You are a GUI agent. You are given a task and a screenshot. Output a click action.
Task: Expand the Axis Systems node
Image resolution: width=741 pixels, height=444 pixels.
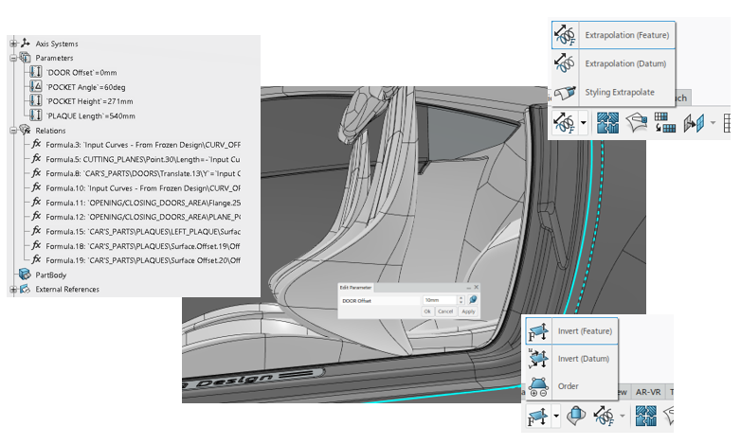click(13, 44)
